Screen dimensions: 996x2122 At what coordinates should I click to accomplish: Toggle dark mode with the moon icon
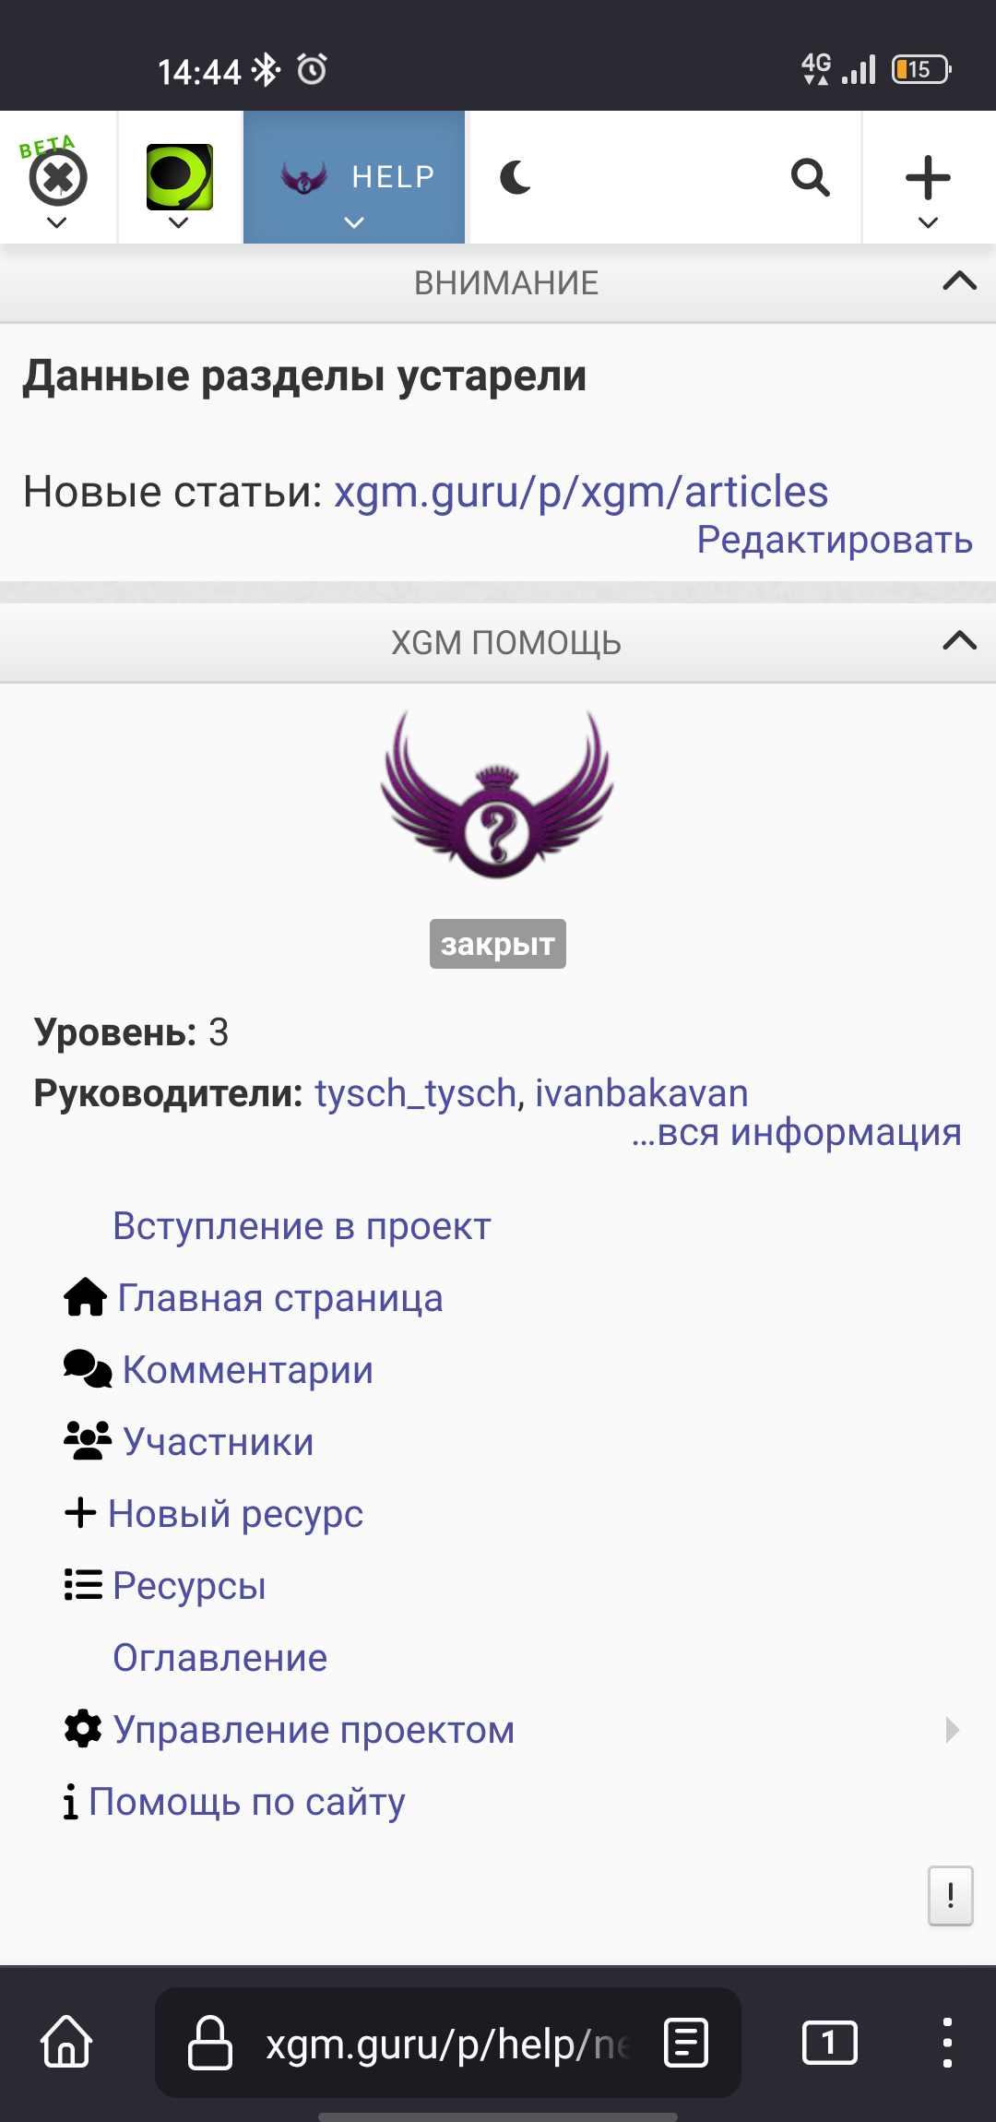click(x=516, y=177)
